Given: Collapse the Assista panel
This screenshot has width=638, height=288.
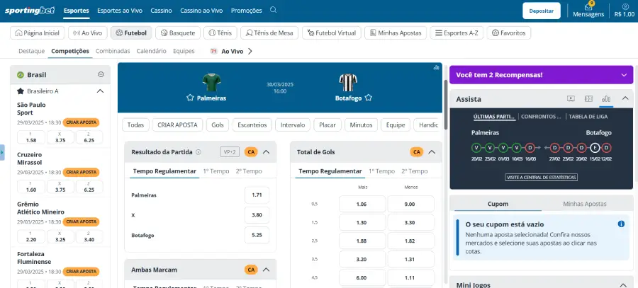Looking at the screenshot, I should coord(625,98).
